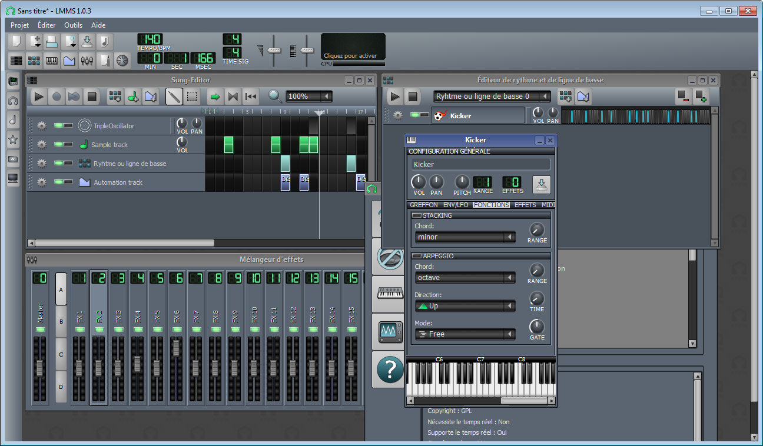Open the Outils menu
Viewport: 763px width, 446px height.
(x=74, y=25)
